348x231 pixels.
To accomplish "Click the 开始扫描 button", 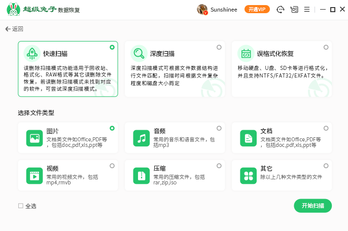I will point(312,206).
